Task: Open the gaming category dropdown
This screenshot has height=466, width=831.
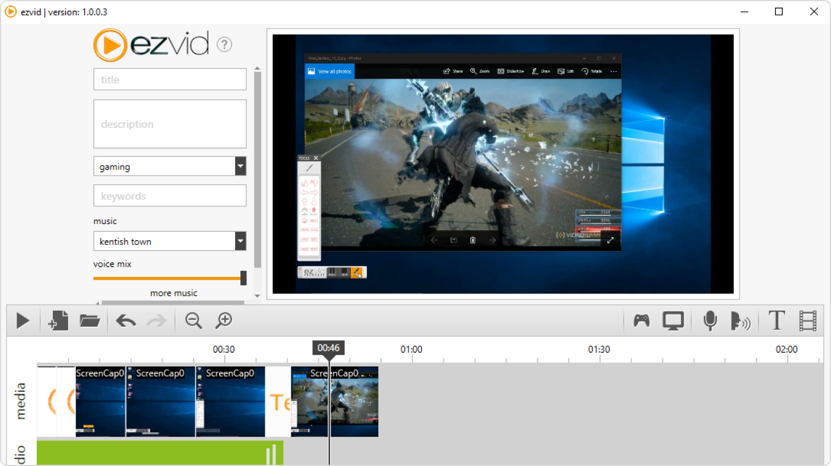Action: pyautogui.click(x=240, y=166)
